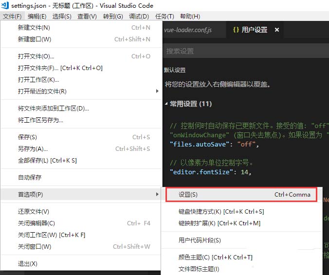Expand the 首选项(P) submenu arrow
This screenshot has height=275, width=329.
pos(157,194)
